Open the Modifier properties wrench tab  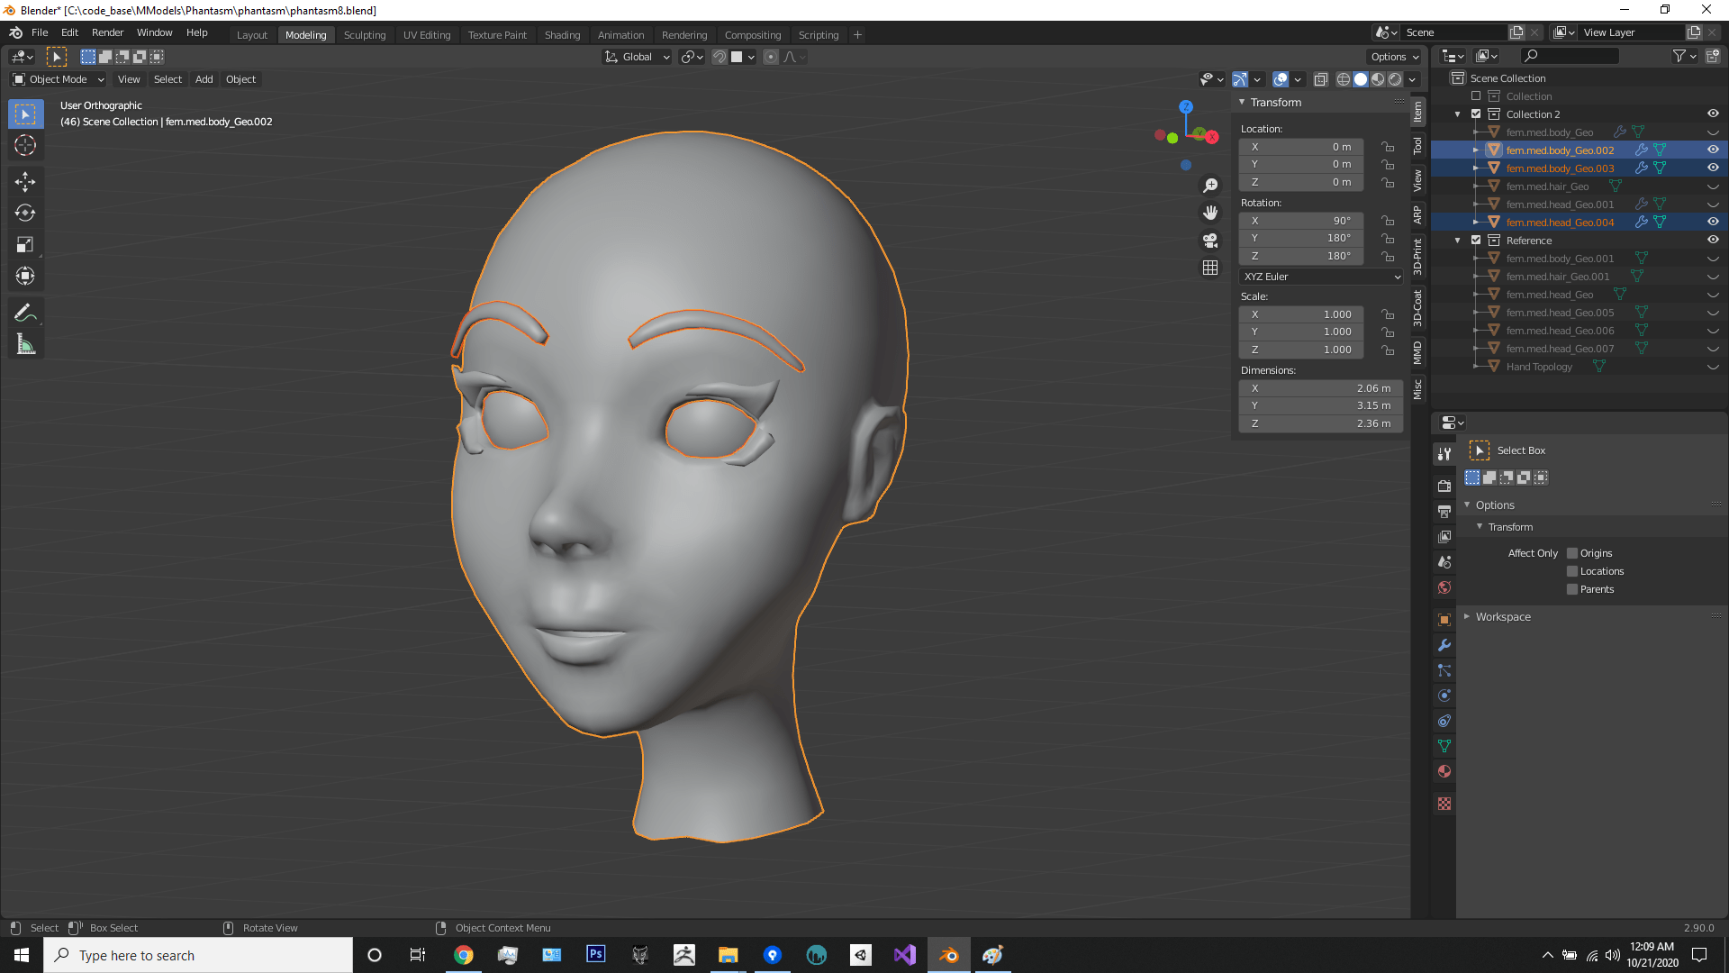coord(1444,645)
